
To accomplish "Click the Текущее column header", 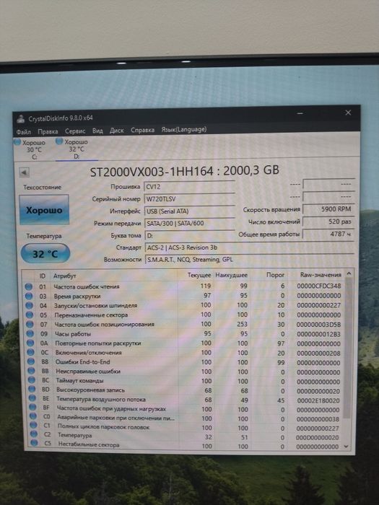I will coord(199,276).
